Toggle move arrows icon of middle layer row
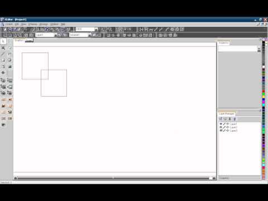Viewport: 268px width, 201px height. click(227, 127)
